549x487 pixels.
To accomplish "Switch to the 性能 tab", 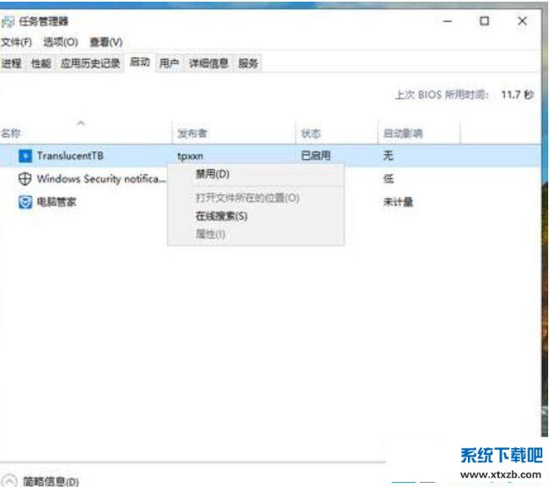I will (x=41, y=63).
